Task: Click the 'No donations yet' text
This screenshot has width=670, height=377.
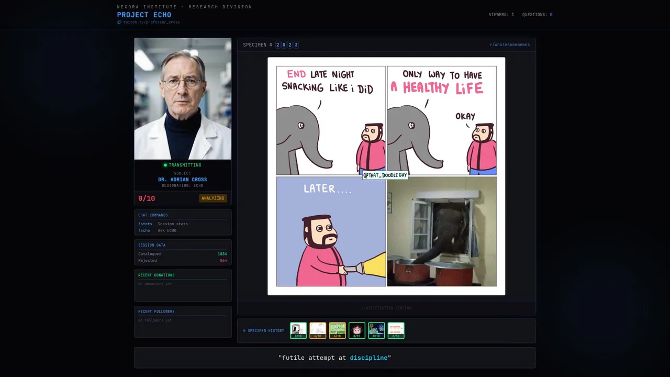Action: click(x=155, y=284)
